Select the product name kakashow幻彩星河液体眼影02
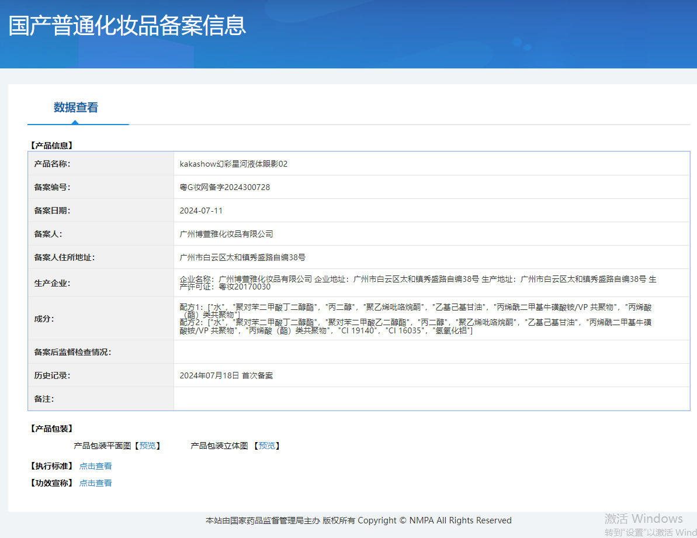697x538 pixels. click(233, 164)
